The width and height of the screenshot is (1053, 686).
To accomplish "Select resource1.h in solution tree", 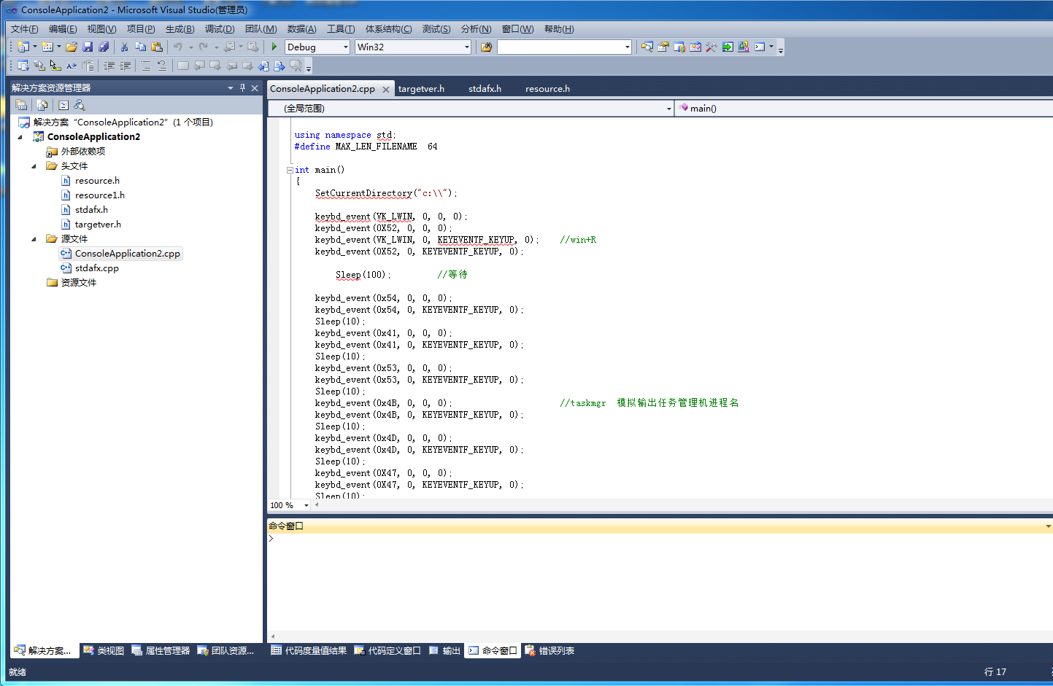I will coord(100,195).
